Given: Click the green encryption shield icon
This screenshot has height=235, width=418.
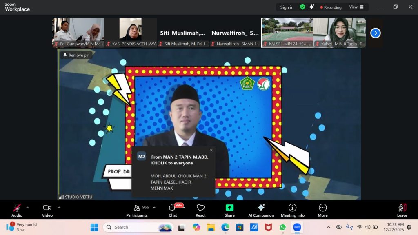Looking at the screenshot, I should tap(302, 7).
